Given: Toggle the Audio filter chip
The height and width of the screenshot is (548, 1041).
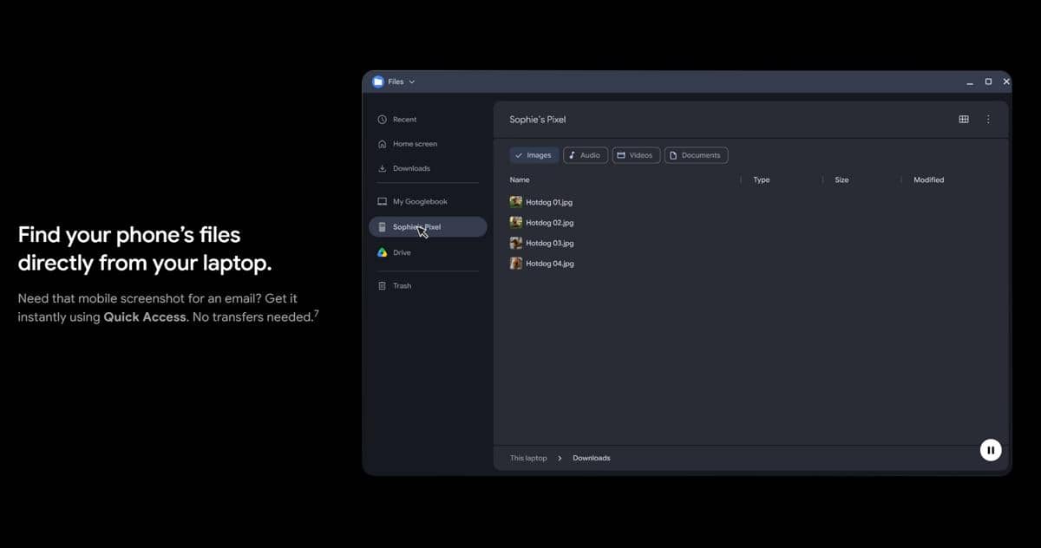Looking at the screenshot, I should pos(586,155).
